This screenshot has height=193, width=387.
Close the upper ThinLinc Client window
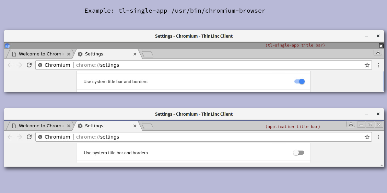(x=378, y=36)
